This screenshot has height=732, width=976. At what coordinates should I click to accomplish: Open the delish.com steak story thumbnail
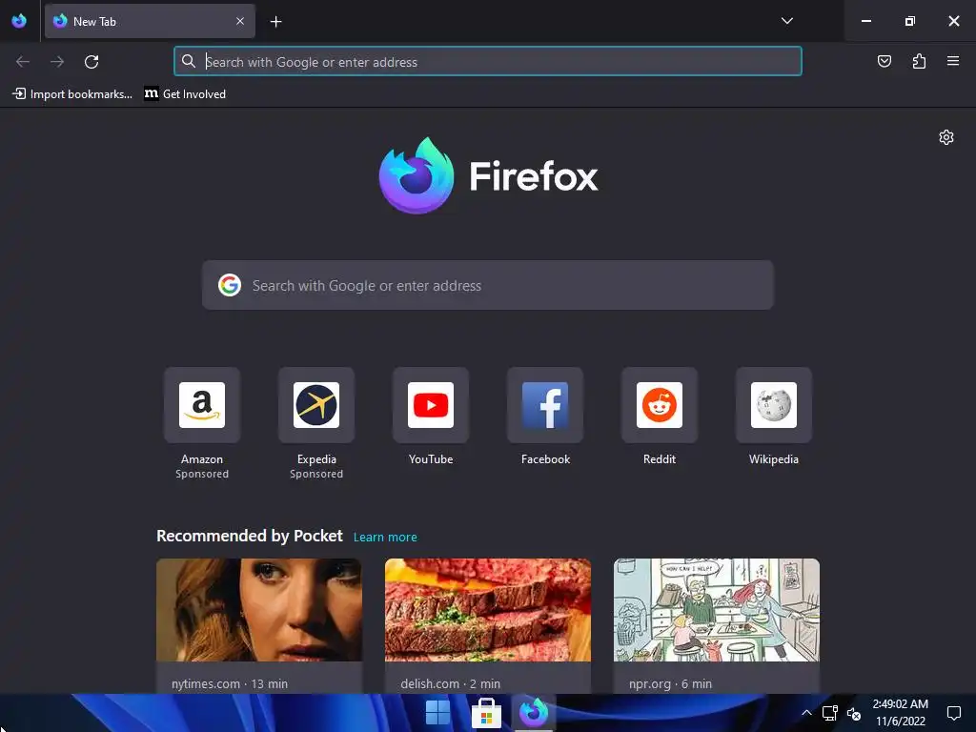[488, 610]
